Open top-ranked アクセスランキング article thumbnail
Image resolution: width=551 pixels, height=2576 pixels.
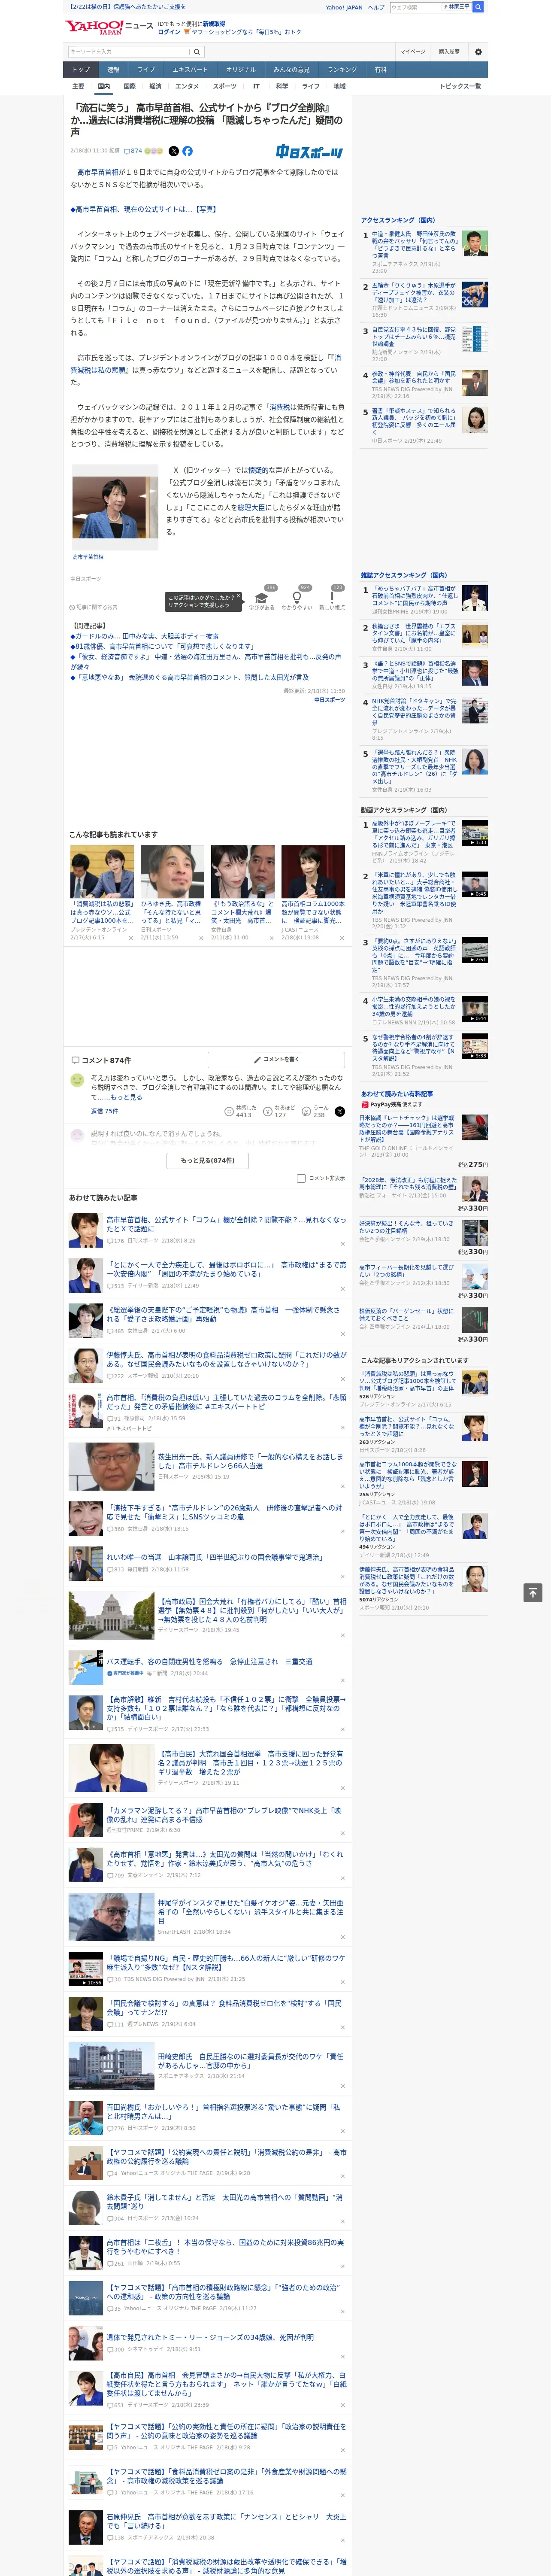click(x=475, y=243)
